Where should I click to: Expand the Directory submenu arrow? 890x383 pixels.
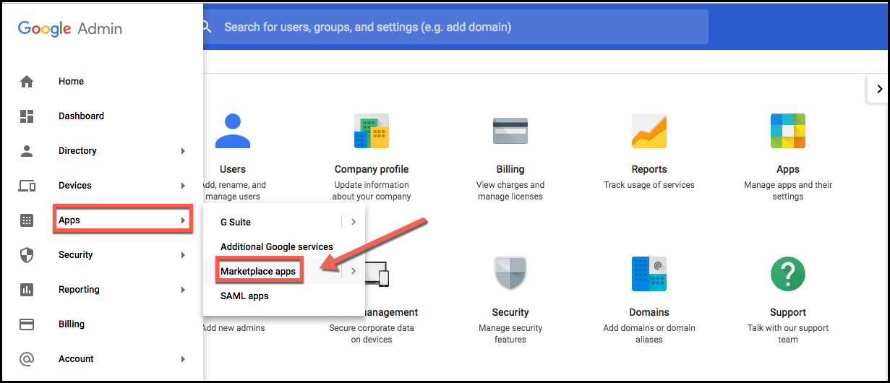(x=183, y=151)
